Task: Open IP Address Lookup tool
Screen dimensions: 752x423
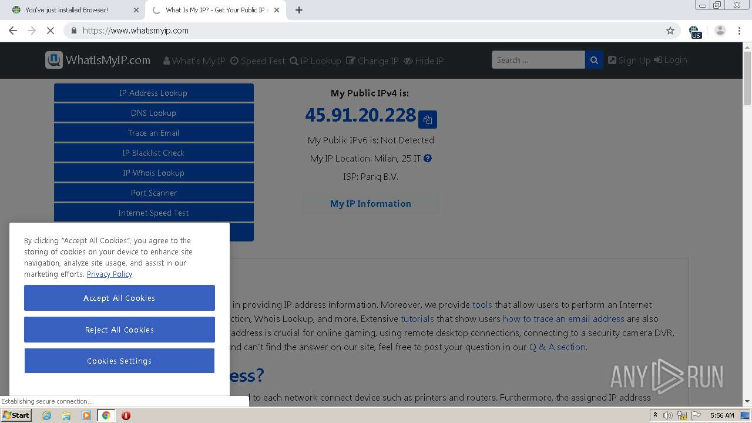Action: pyautogui.click(x=154, y=93)
